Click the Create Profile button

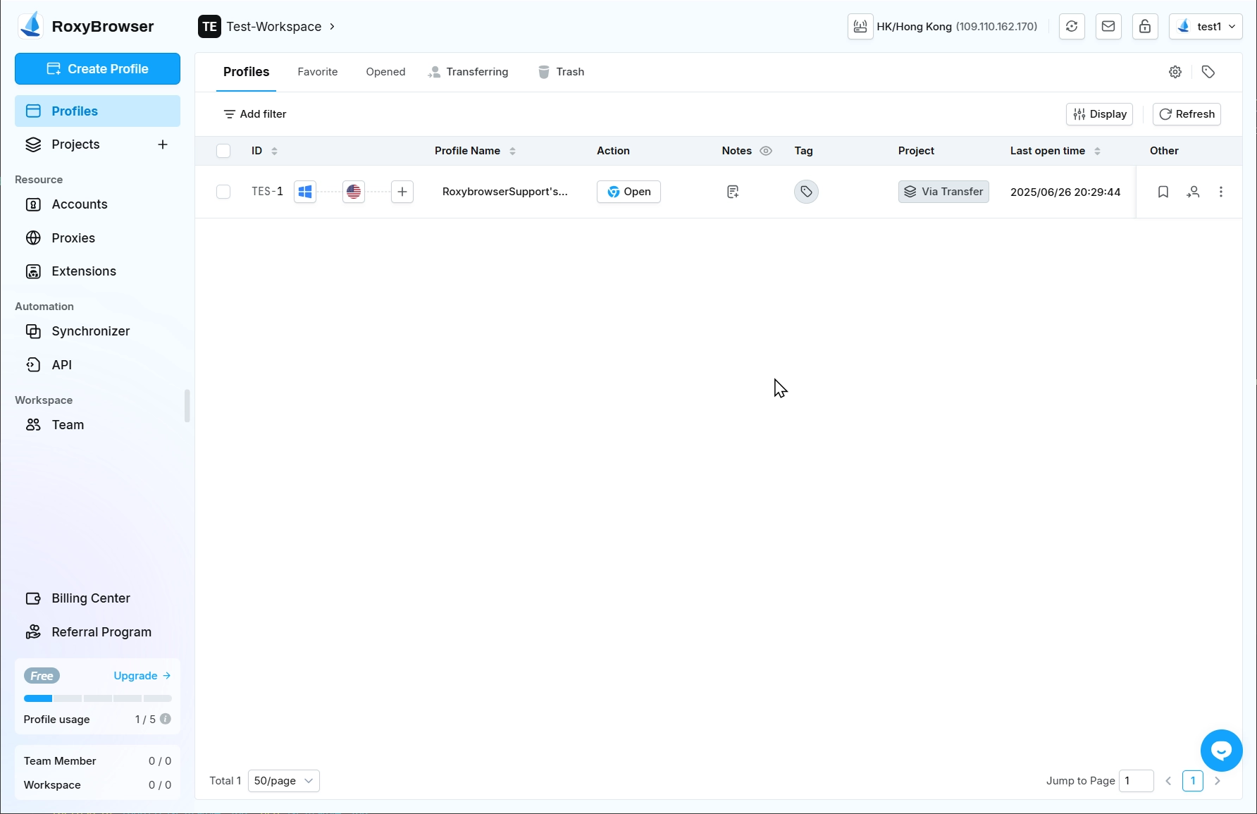[x=97, y=69]
